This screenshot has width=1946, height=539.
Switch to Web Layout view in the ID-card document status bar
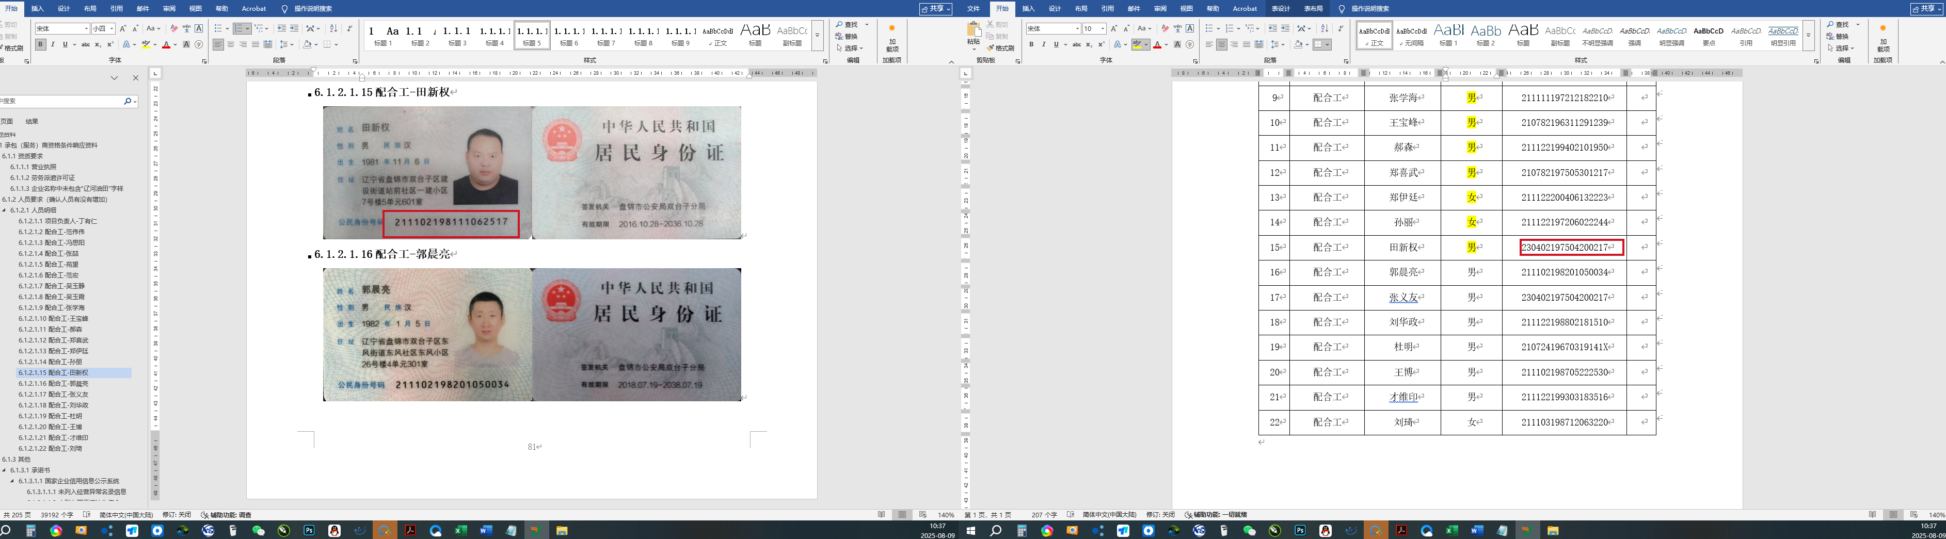pos(922,515)
